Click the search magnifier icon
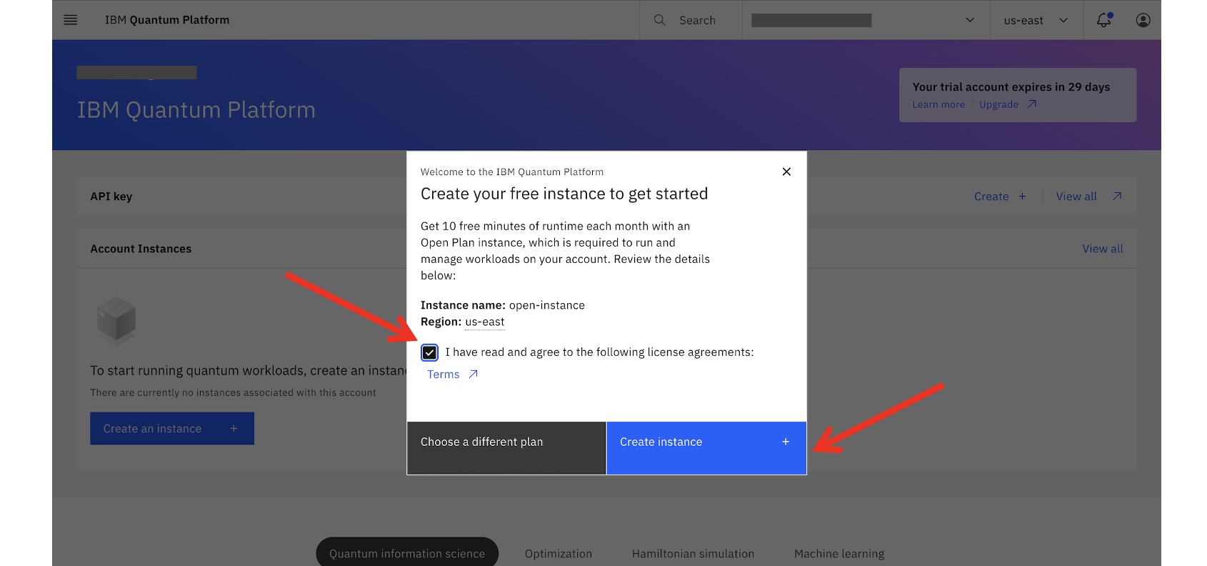Viewport: 1207px width, 566px height. (x=660, y=20)
